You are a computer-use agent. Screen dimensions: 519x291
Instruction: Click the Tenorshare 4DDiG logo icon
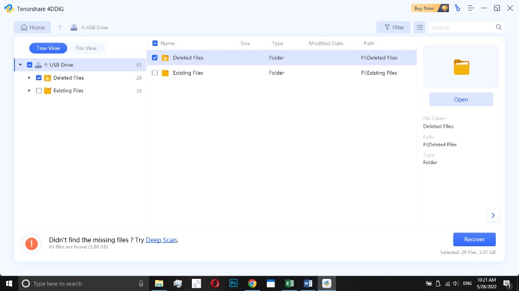tap(9, 9)
